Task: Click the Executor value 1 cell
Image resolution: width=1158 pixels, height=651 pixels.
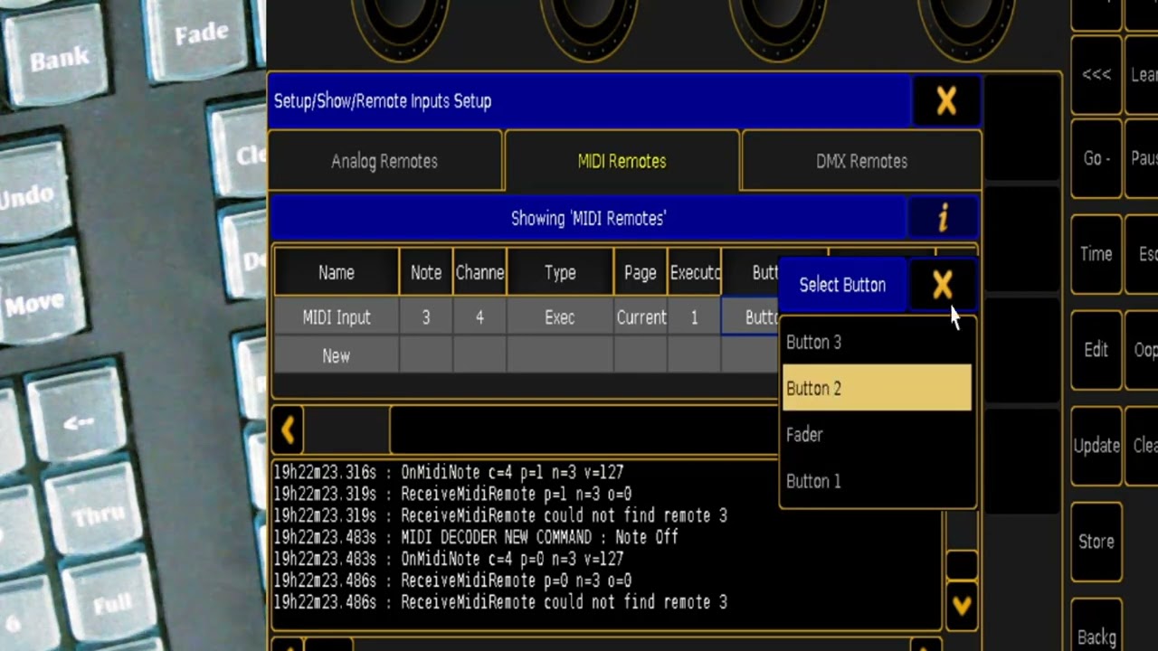Action: click(694, 317)
